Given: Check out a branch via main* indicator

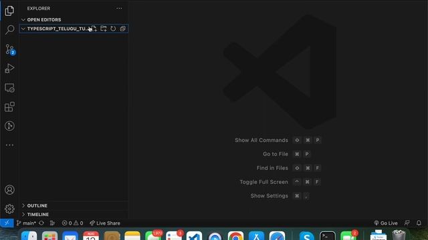Looking at the screenshot, I should coord(26,223).
